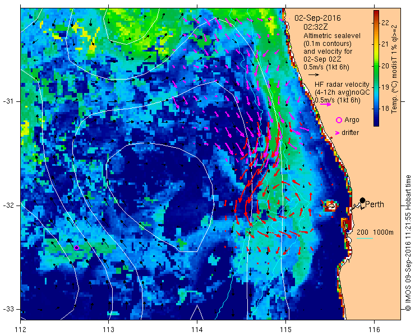Image resolution: width=415 pixels, height=336 pixels.
Task: Click the time text 02:32Z
Action: coord(315,27)
